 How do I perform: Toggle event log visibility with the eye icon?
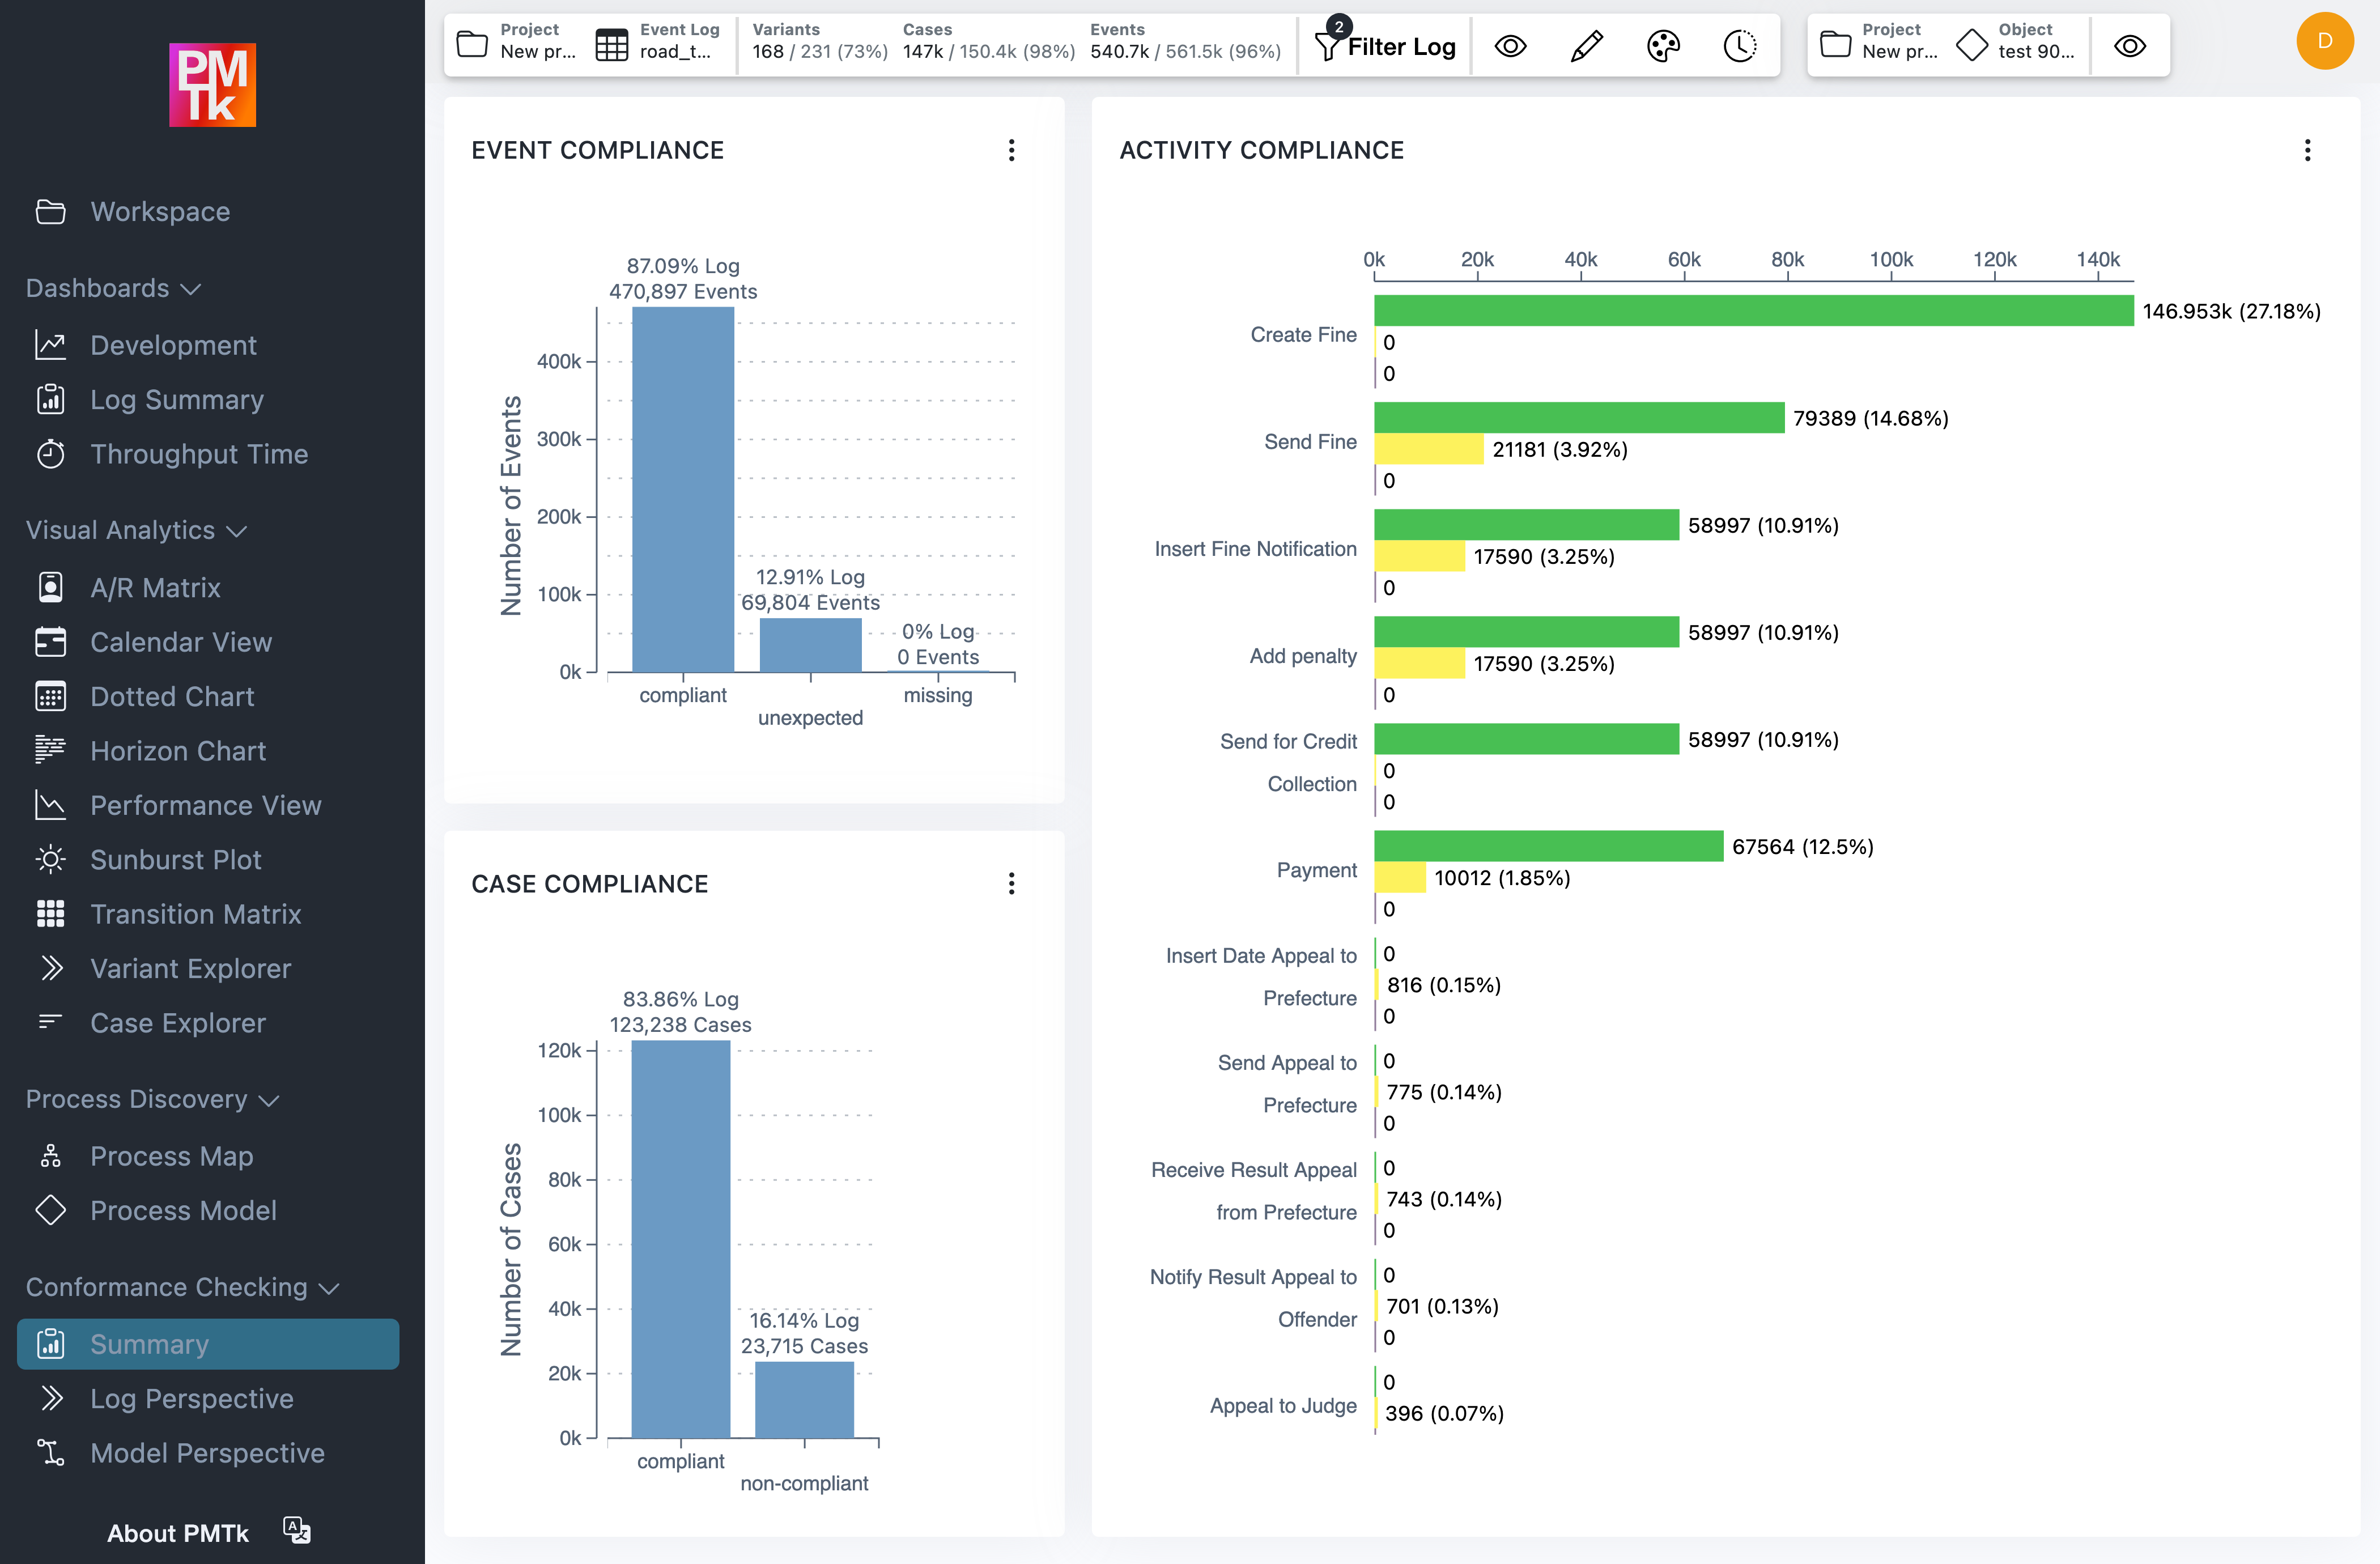[1510, 45]
